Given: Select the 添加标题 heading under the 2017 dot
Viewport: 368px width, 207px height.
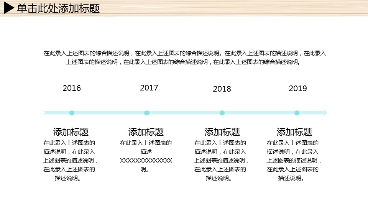Looking at the screenshot, I should tap(146, 132).
